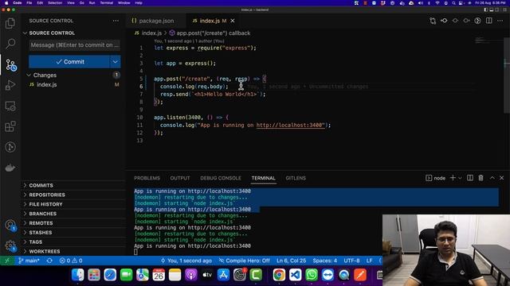Viewport: 510px width, 286px height.
Task: Click the split editor icon
Action: coord(488,21)
